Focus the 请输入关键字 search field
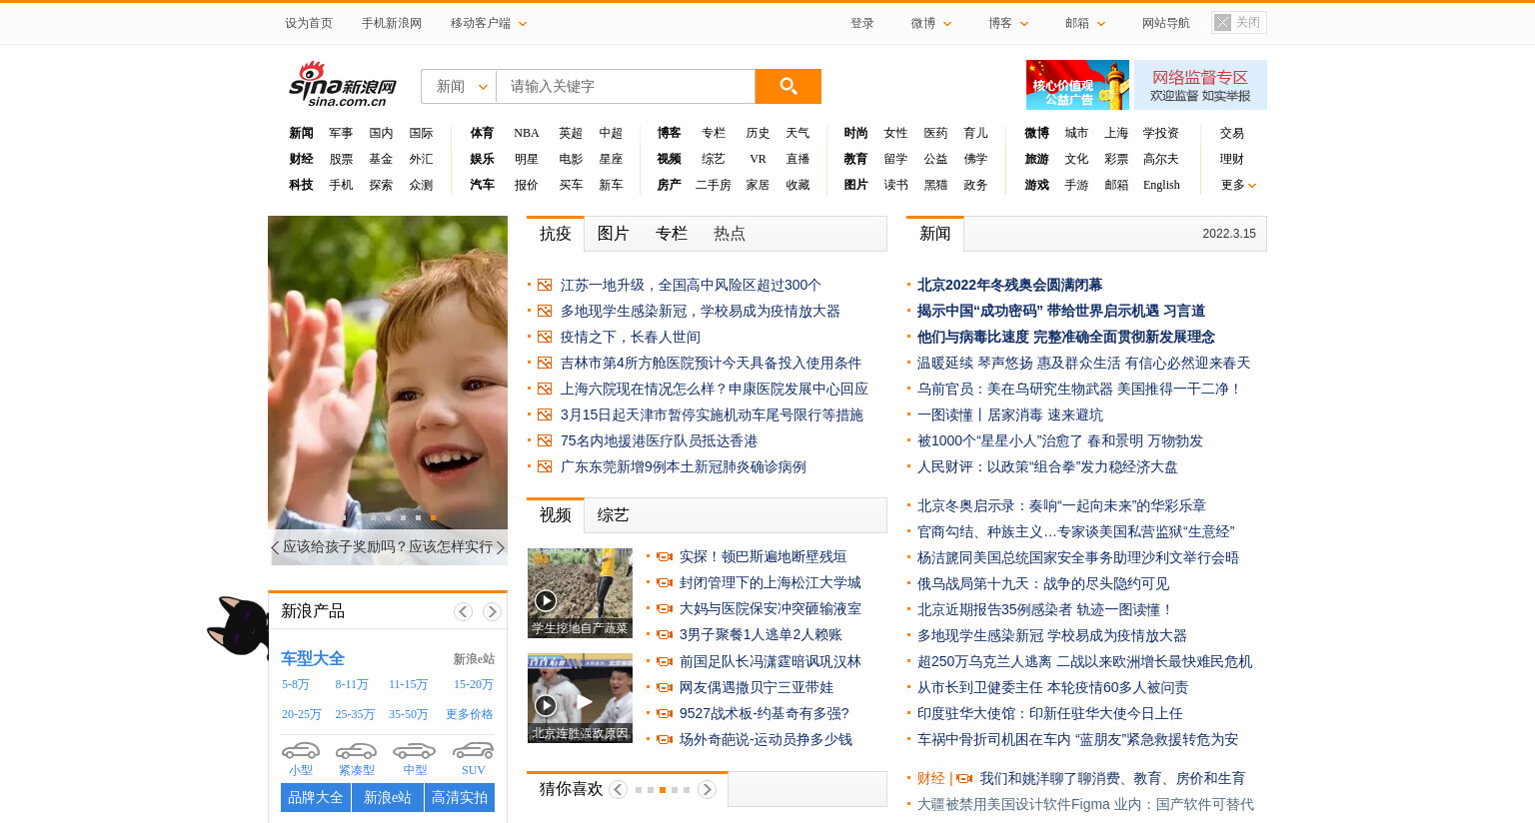Viewport: 1535px width, 823px height. click(x=626, y=86)
